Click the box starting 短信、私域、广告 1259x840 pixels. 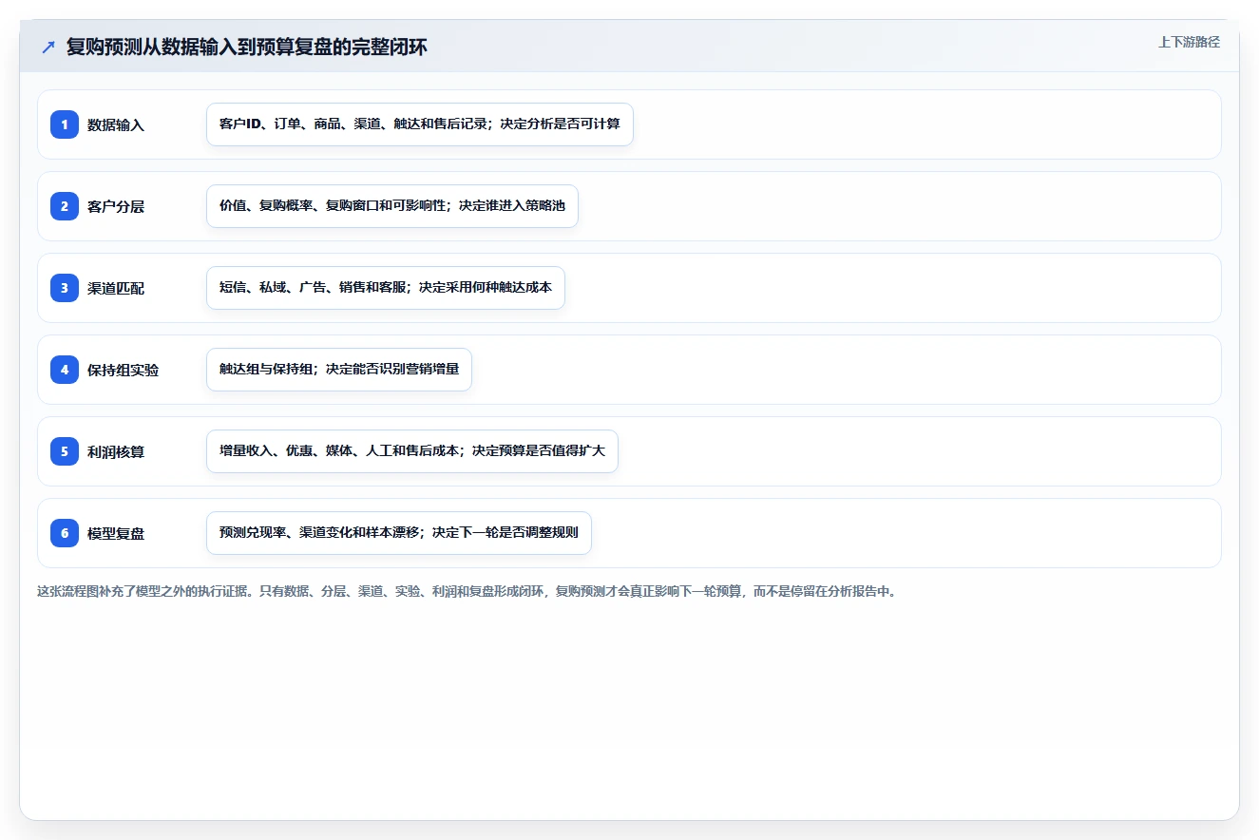[x=386, y=288]
